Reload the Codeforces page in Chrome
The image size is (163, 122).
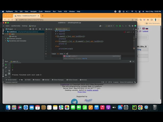tap(12, 20)
